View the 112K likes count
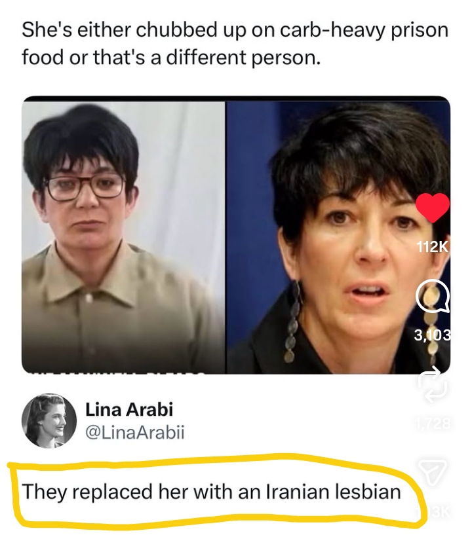Image resolution: width=472 pixels, height=535 pixels. 433,247
